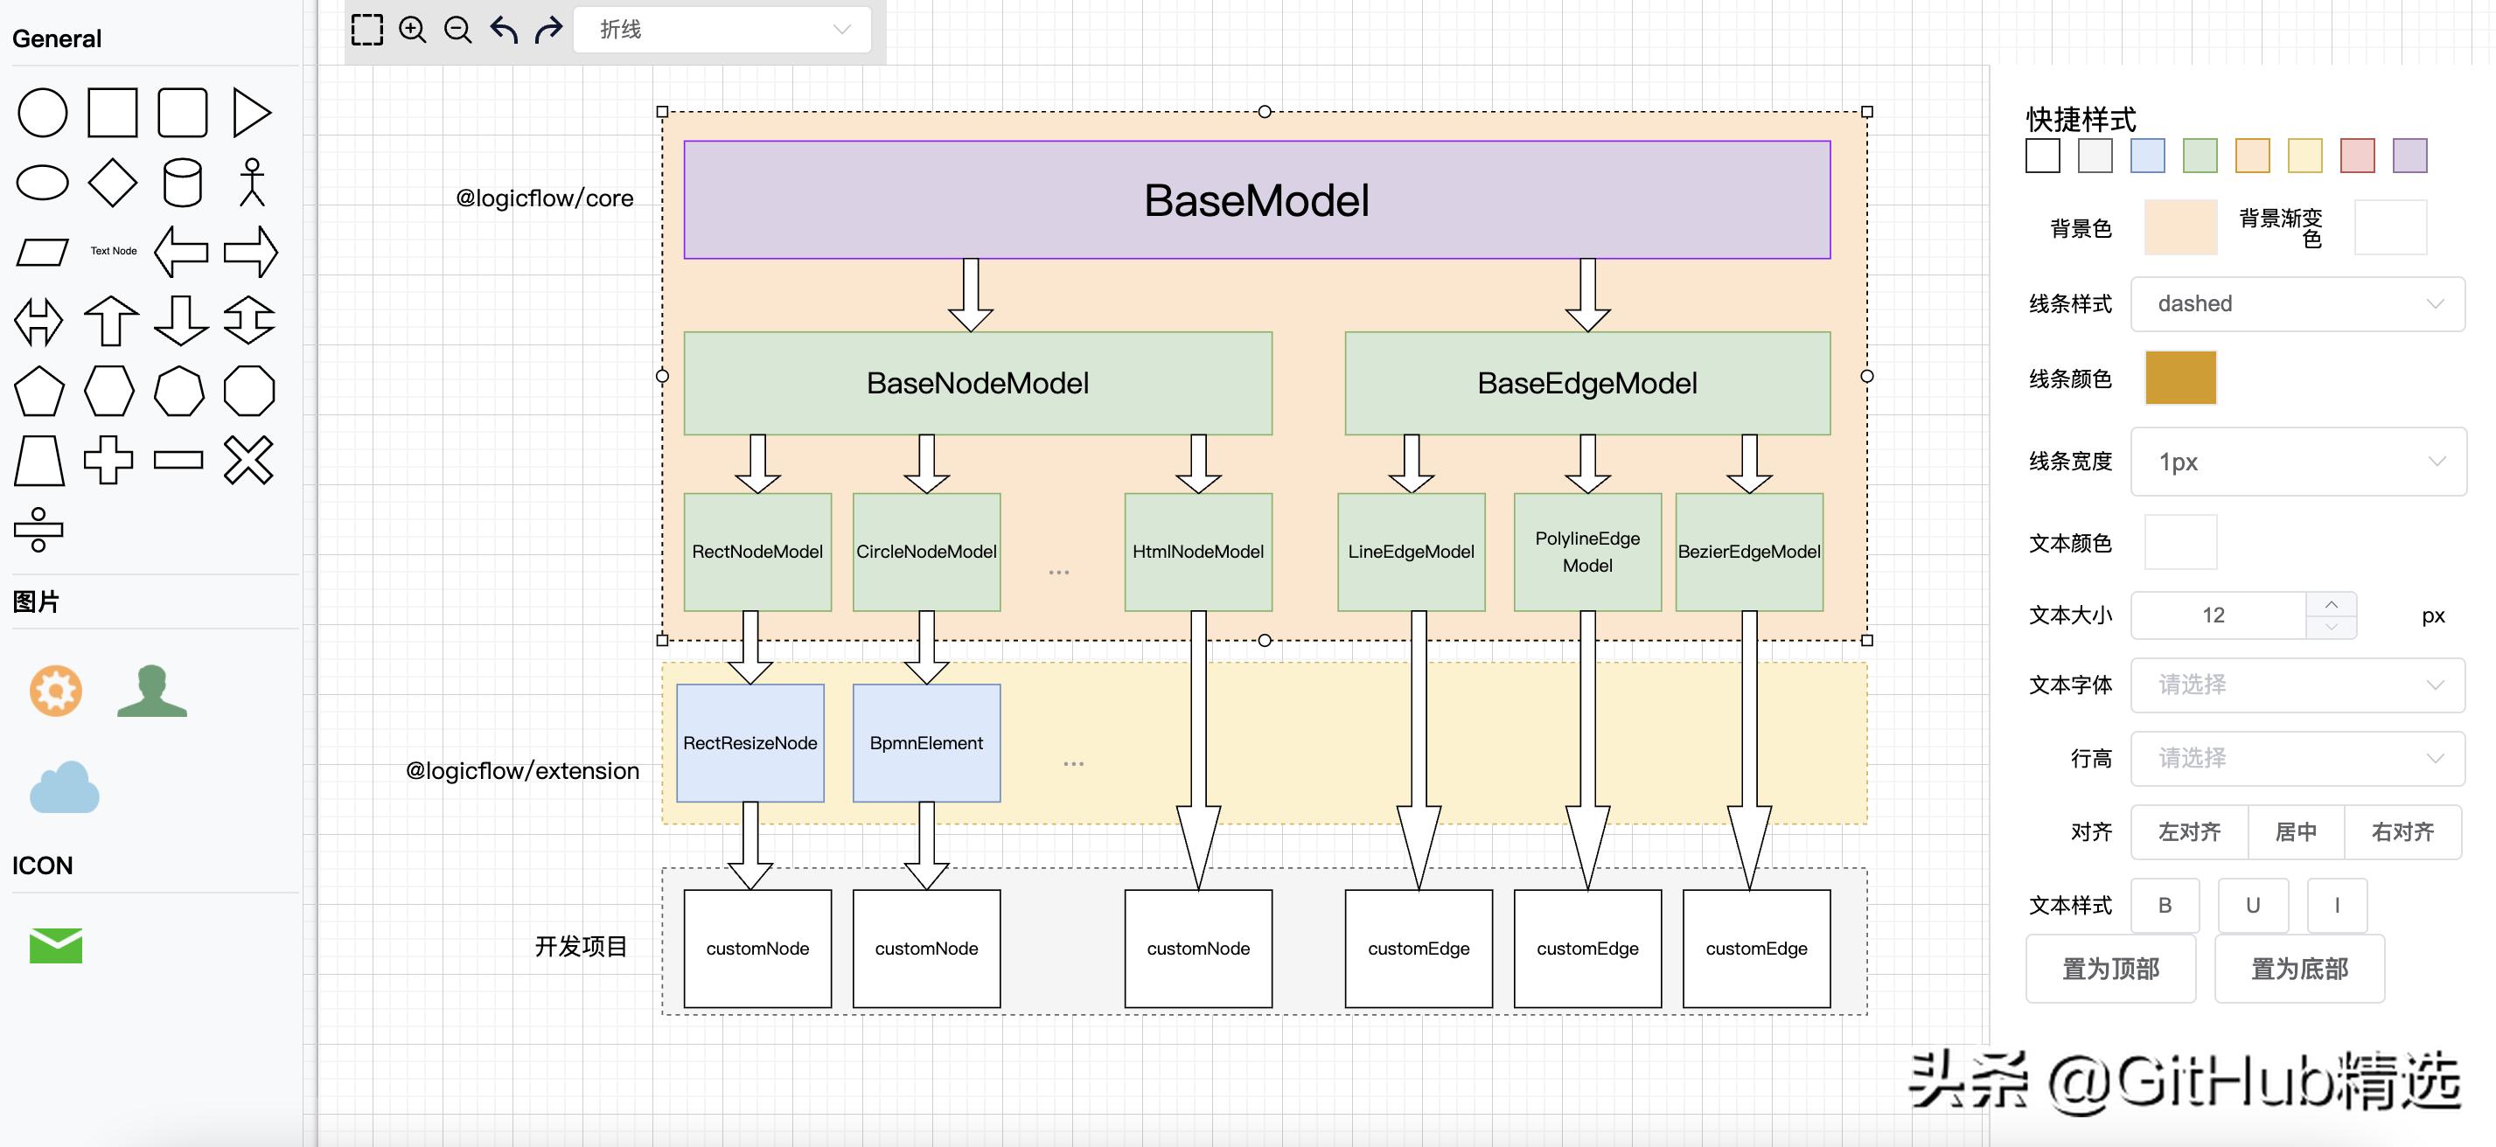Toggle italic text style I
This screenshot has width=2496, height=1147.
pyautogui.click(x=2337, y=905)
